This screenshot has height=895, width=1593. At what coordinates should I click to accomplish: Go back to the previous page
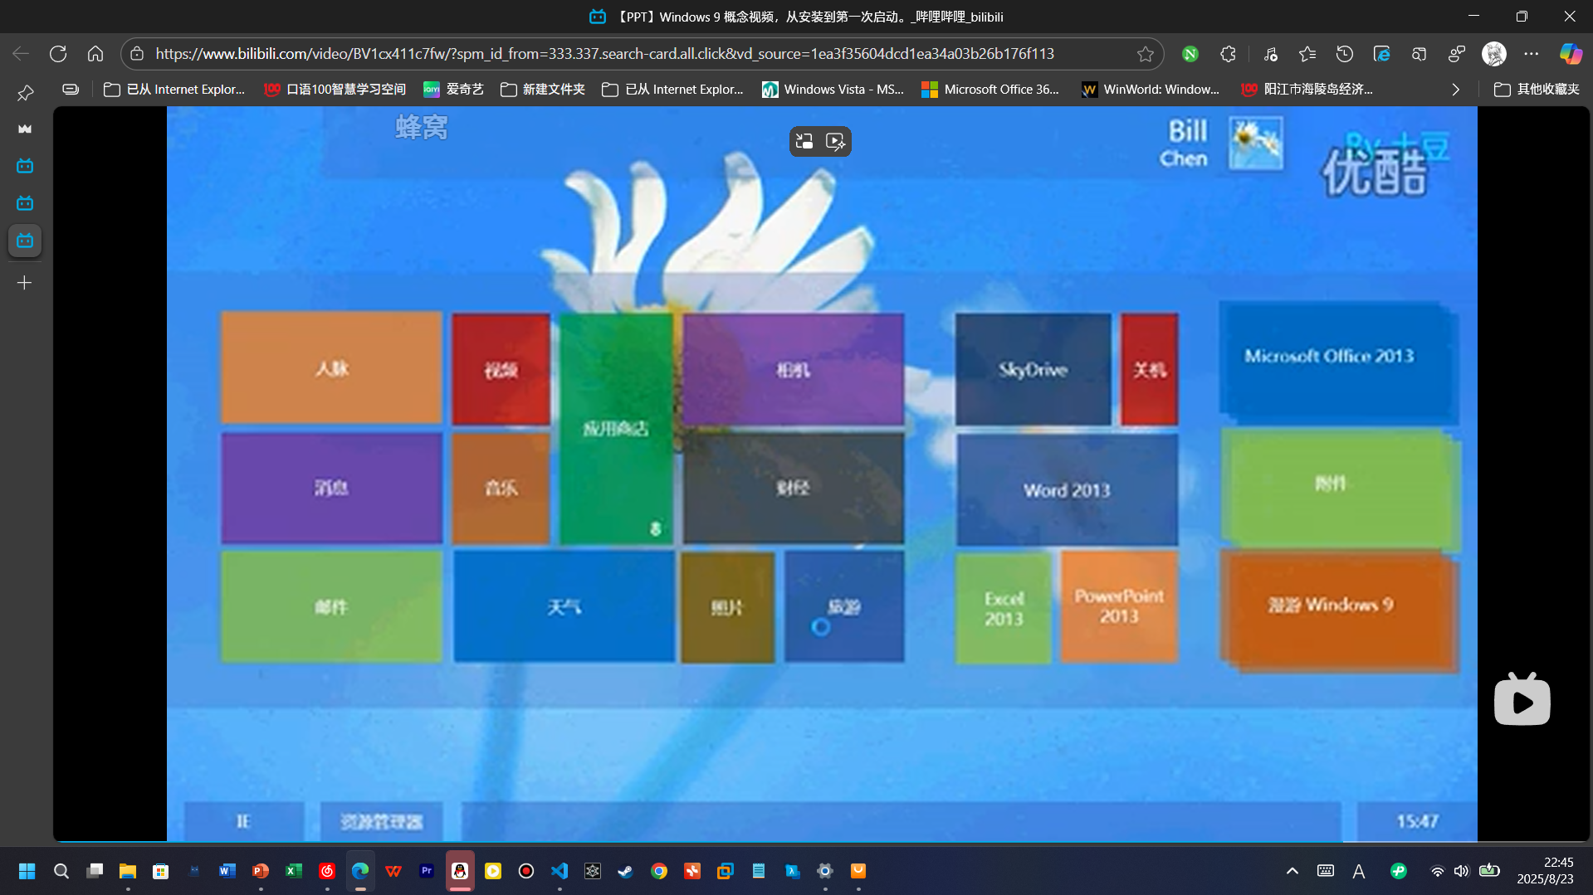21,54
